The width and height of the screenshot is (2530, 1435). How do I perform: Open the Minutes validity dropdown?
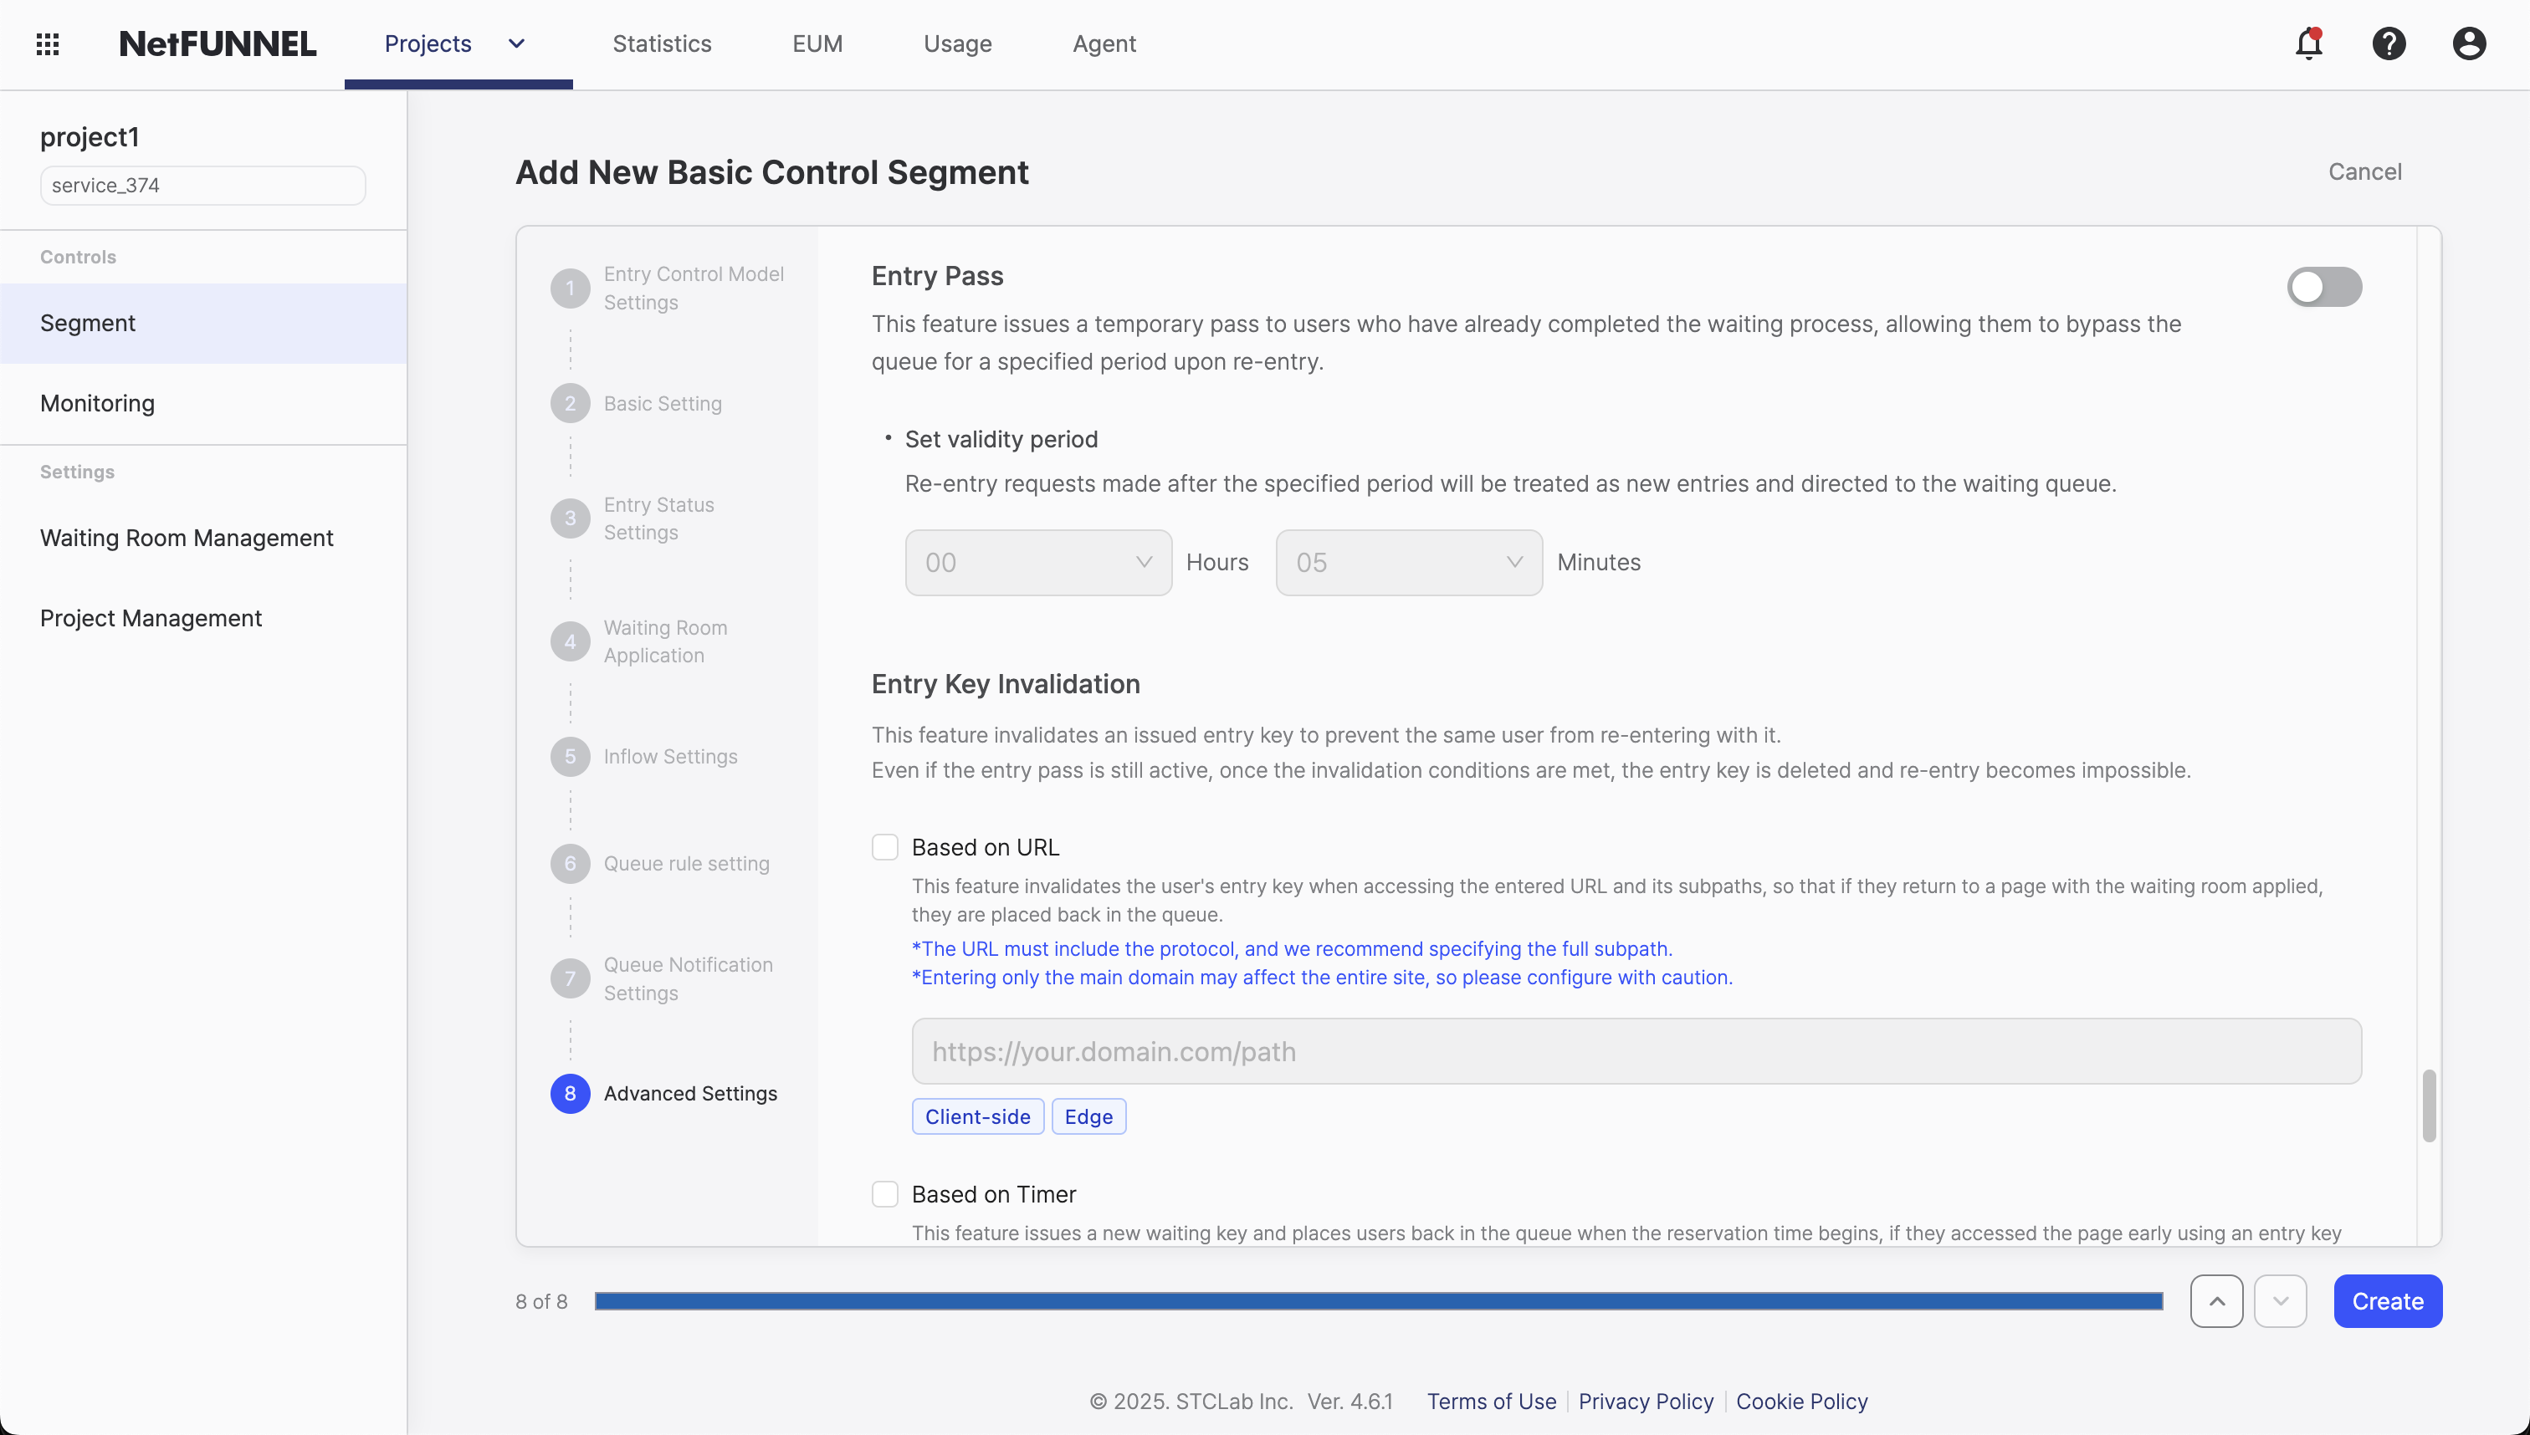pyautogui.click(x=1408, y=563)
